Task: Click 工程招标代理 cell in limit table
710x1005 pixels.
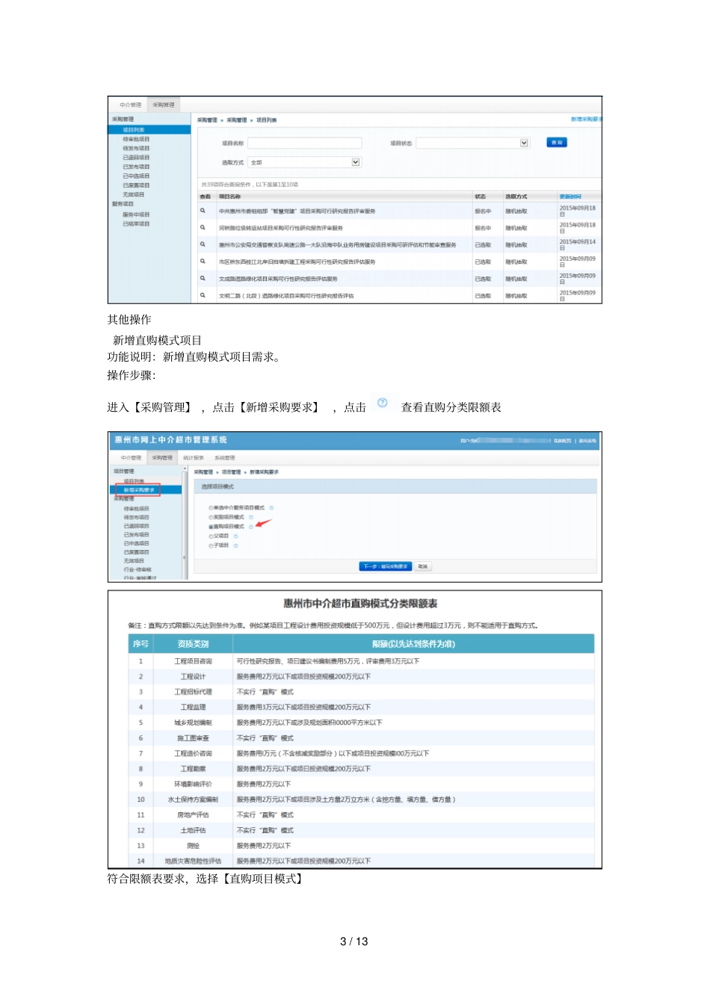Action: [x=193, y=692]
